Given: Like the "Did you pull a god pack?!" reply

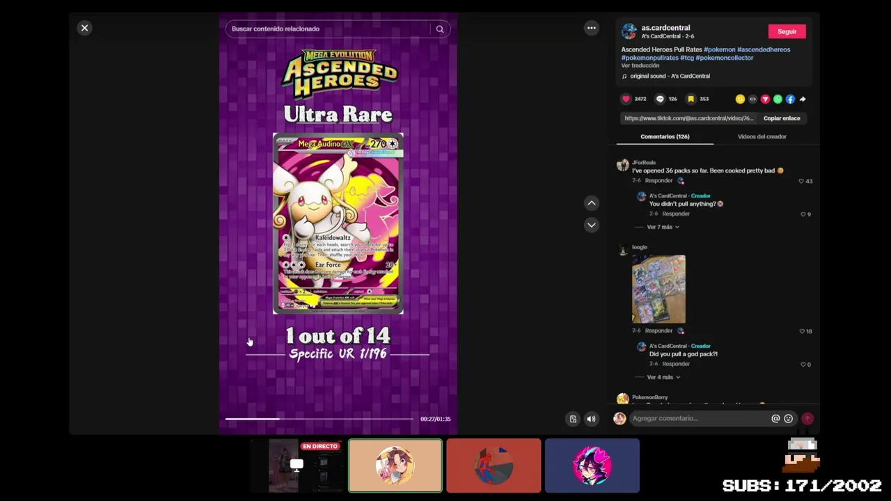Looking at the screenshot, I should (x=805, y=365).
